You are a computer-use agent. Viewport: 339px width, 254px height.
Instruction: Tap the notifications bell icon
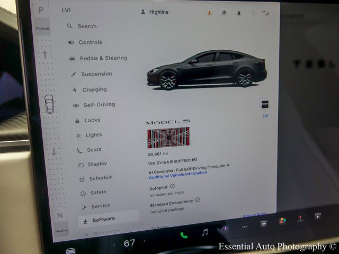click(x=239, y=13)
